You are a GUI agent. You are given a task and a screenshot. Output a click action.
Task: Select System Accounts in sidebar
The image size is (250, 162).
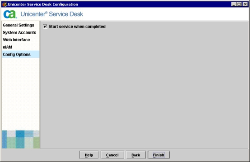19,32
